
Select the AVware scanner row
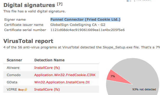click(x=51, y=68)
